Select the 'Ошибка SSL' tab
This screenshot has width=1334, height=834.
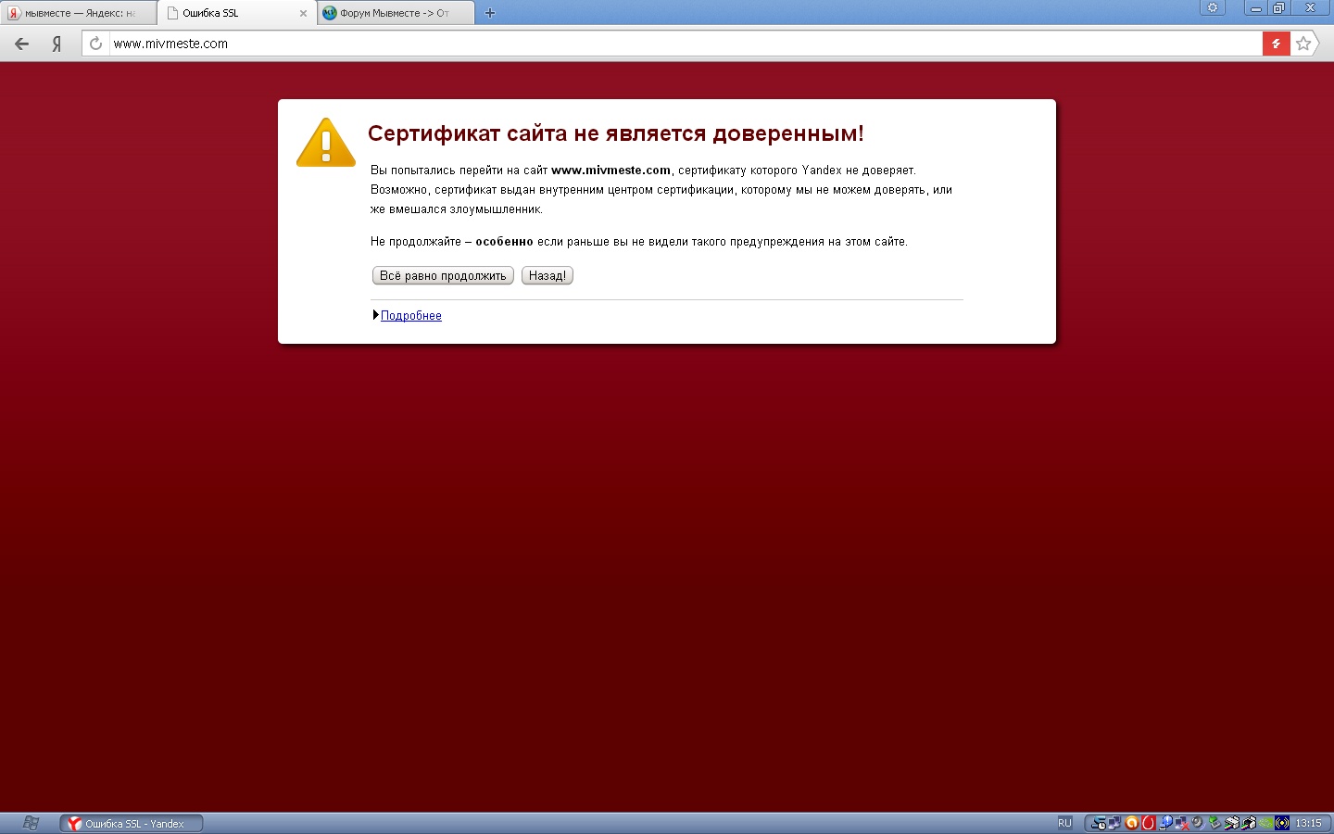pyautogui.click(x=236, y=13)
